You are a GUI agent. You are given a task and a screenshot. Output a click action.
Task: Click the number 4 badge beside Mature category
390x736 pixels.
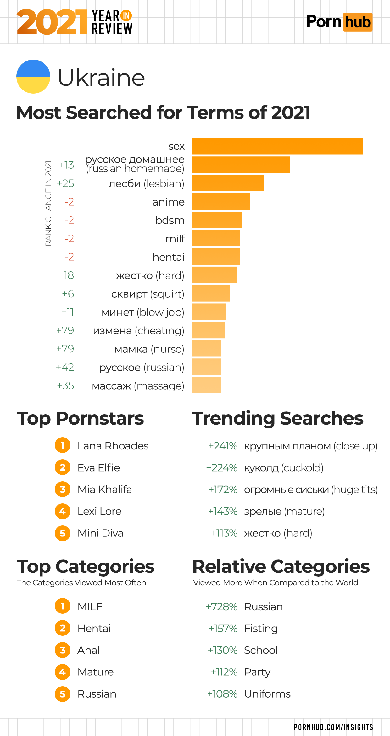(x=63, y=672)
